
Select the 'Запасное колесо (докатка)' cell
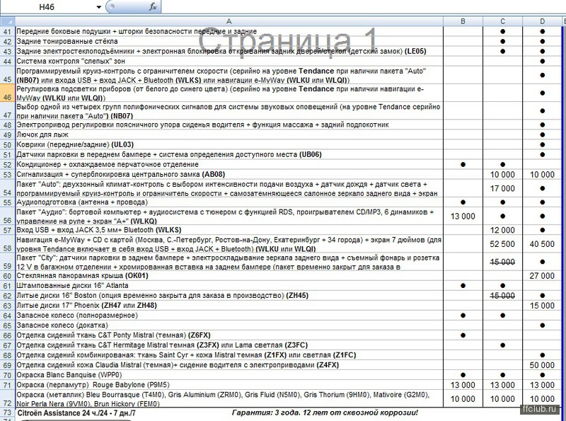click(x=229, y=325)
